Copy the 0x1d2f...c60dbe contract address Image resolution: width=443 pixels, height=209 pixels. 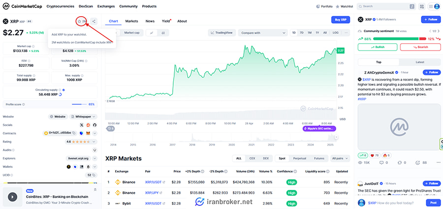click(x=74, y=133)
